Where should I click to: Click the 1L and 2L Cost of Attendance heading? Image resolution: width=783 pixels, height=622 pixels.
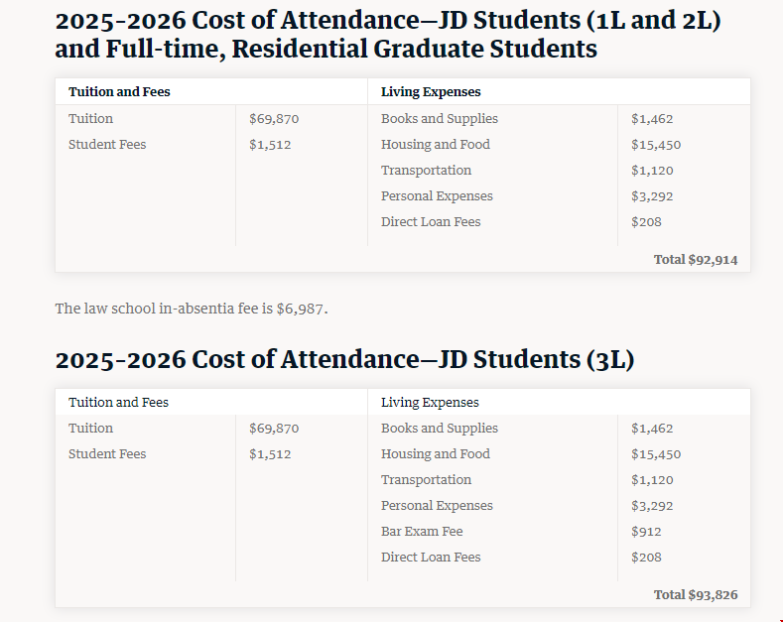(x=387, y=34)
